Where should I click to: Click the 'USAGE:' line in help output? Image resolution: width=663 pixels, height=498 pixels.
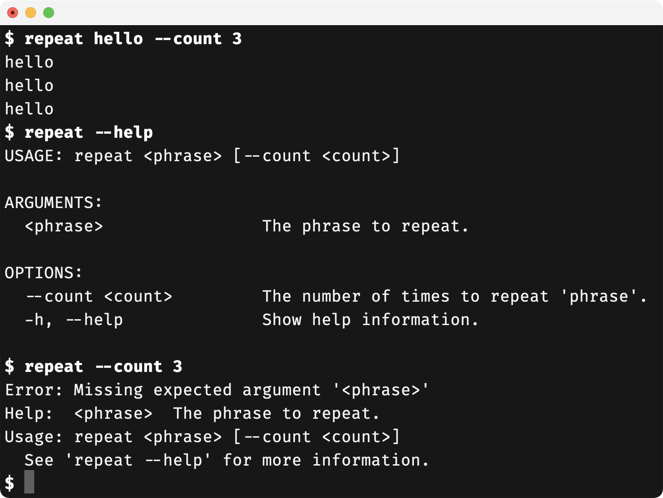point(202,156)
